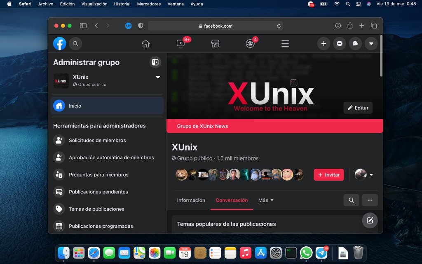
Task: Click the Facebook home icon
Action: [x=145, y=43]
